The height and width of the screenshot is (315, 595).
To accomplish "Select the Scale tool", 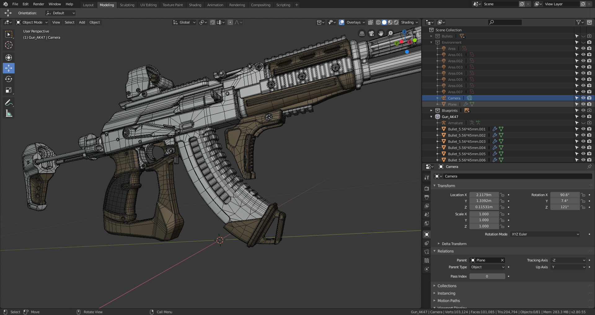I will (9, 90).
